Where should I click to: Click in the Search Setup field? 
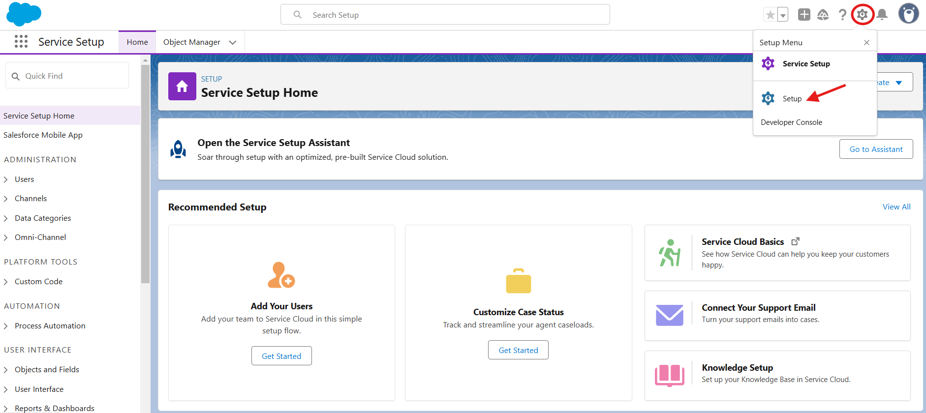pos(445,15)
